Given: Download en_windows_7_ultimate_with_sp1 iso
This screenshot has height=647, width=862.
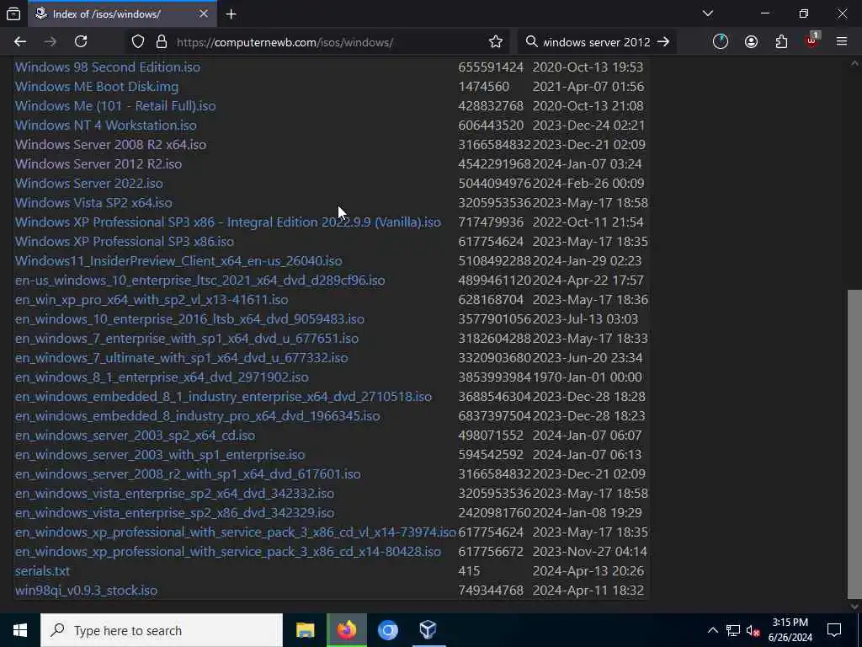Looking at the screenshot, I should 181,357.
